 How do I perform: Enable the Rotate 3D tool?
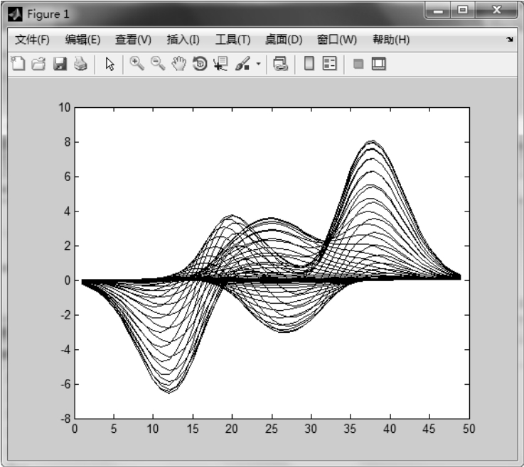point(200,63)
